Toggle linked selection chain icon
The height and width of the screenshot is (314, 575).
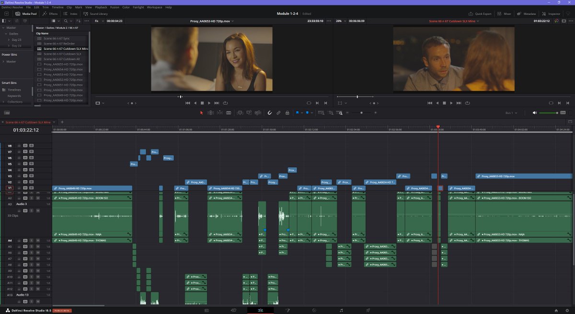pyautogui.click(x=278, y=113)
